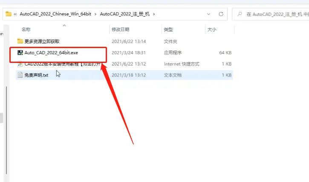Screen dimensions: 309x182
Task: Open chevron after AutoCAD_2022_Chinese_Win_64bit breadcrumb
Action: 95,14
